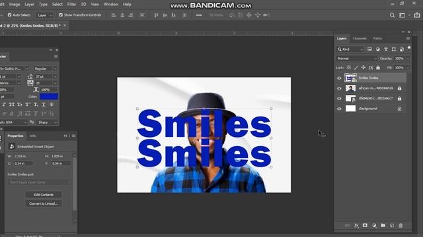Toggle lock all in Layers panel

point(378,67)
